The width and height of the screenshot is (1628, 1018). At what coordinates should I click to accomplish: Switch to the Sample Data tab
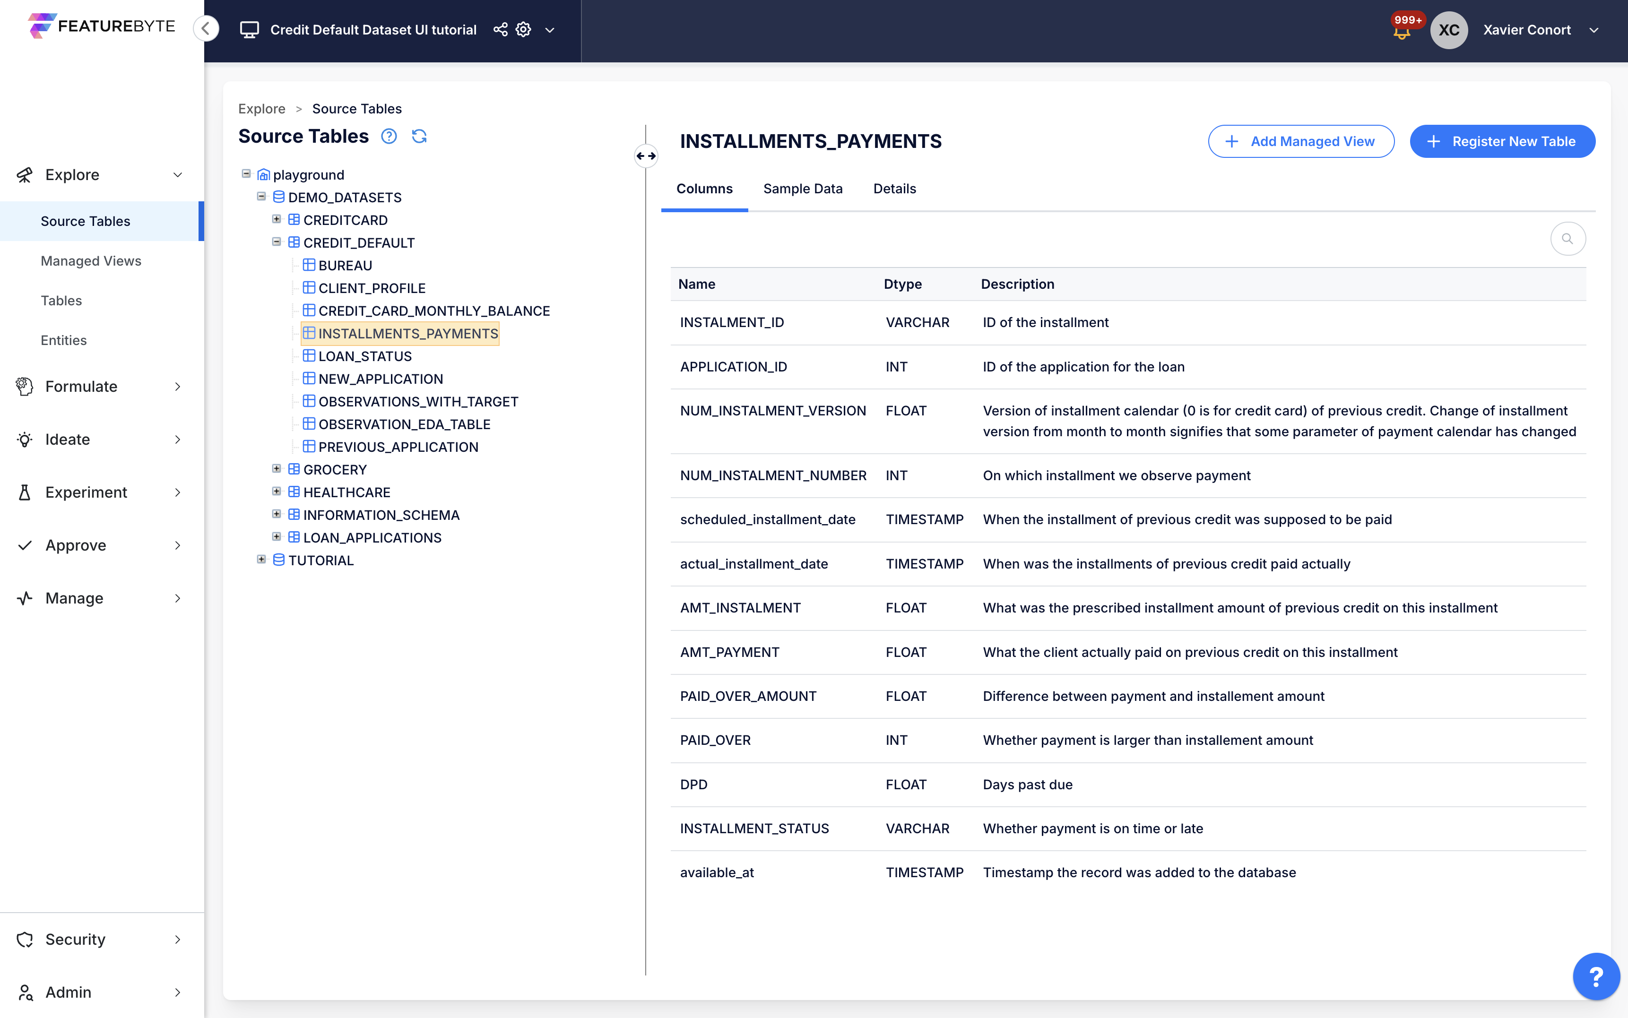click(803, 189)
